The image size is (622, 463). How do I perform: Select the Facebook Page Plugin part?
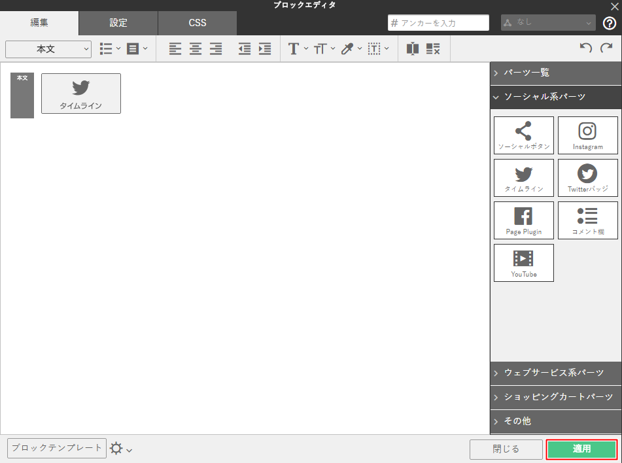[x=524, y=220]
